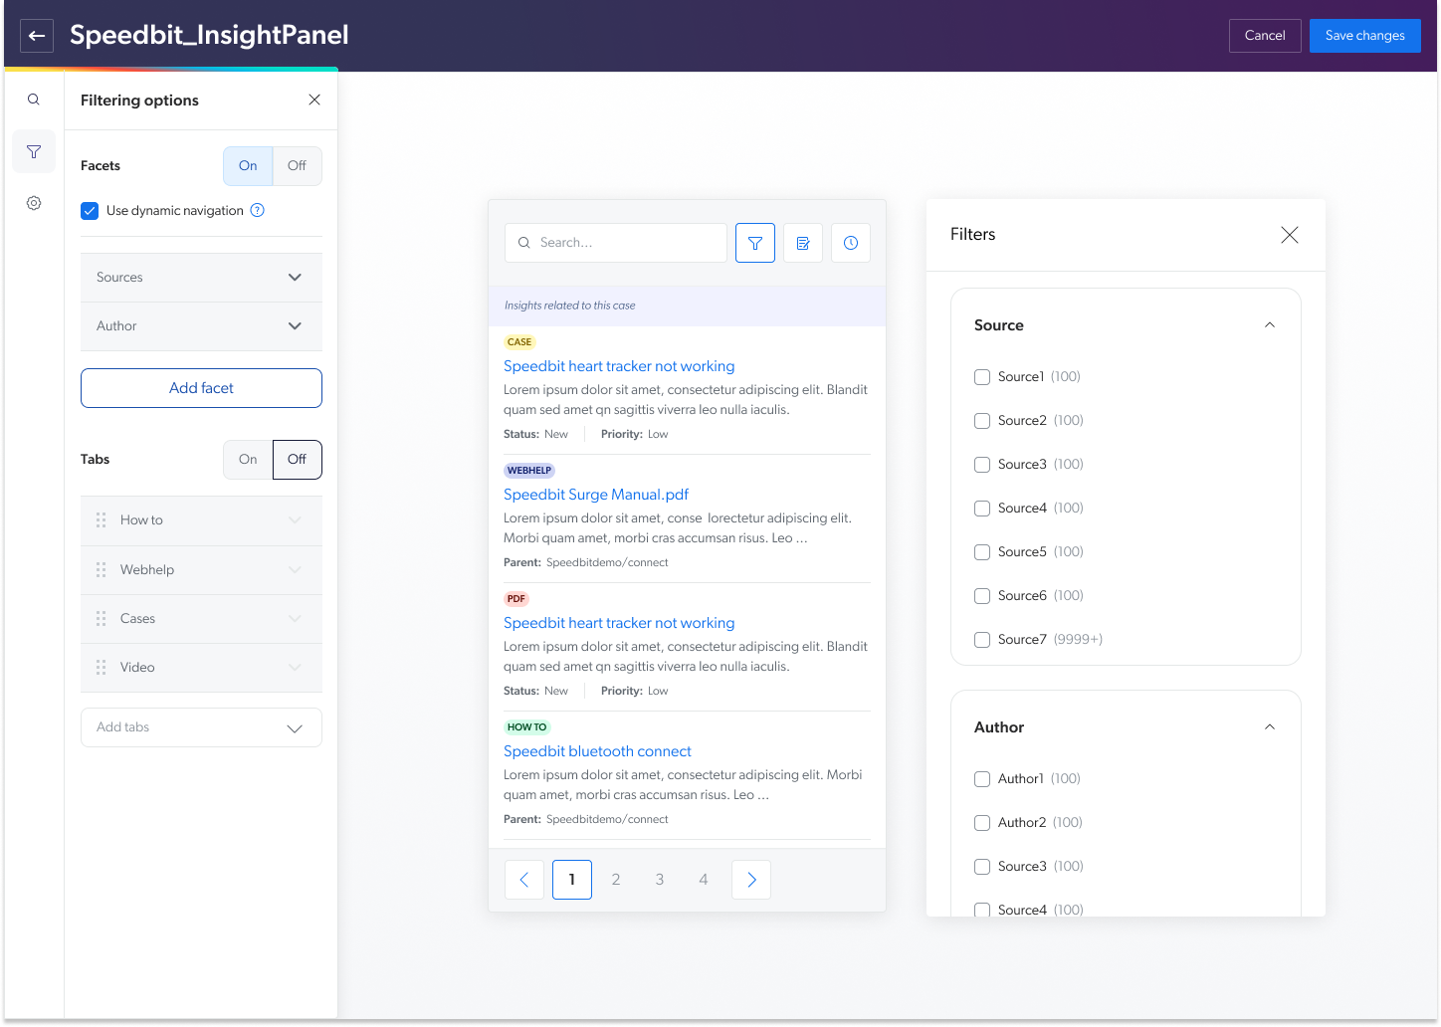
Task: Open the Speedbit Surge Manual.pdf link
Action: point(595,494)
